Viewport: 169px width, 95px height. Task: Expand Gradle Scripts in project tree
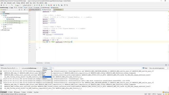(x=1, y=30)
